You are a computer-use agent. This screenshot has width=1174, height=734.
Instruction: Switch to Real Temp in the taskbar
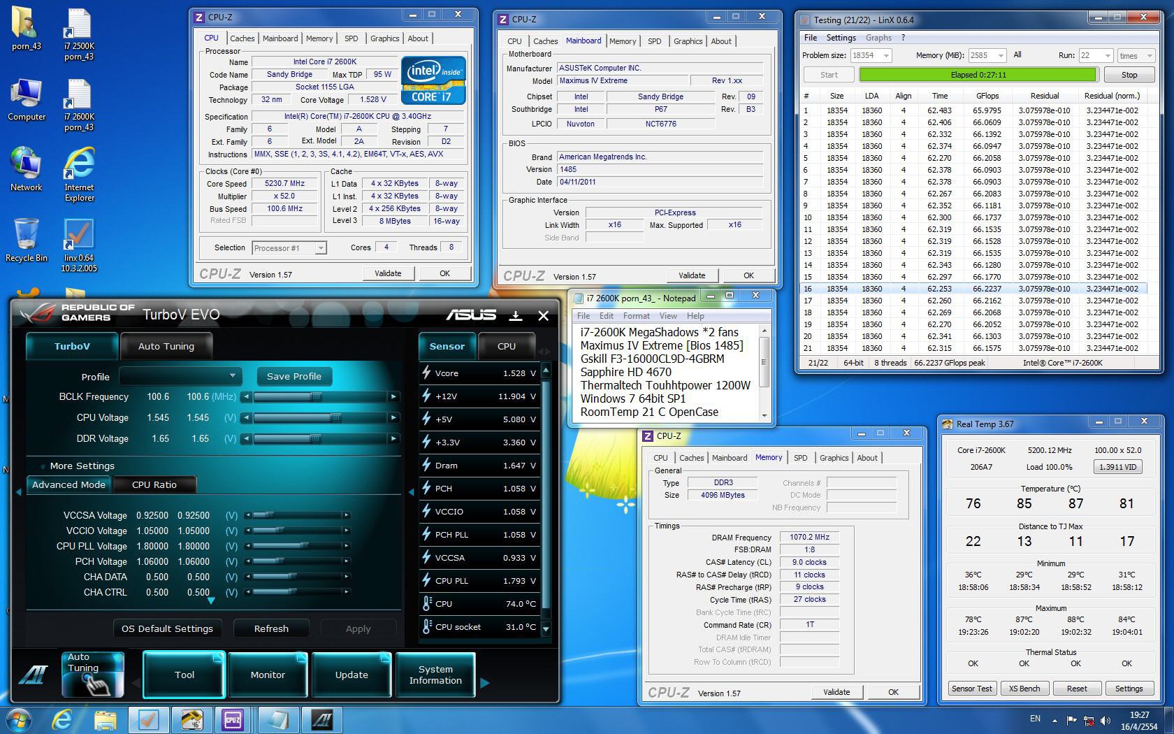click(x=191, y=719)
